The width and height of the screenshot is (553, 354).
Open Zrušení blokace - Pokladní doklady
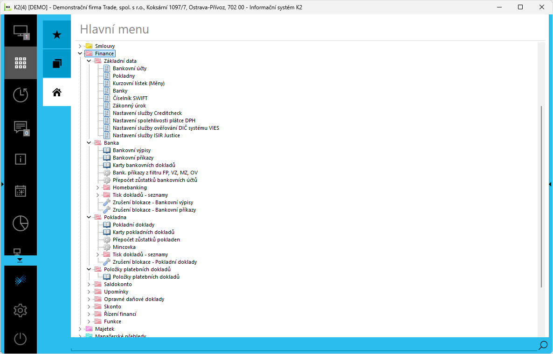pos(155,262)
